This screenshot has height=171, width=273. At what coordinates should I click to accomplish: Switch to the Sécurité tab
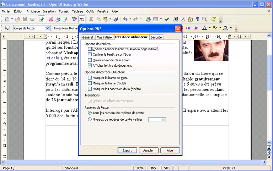156,37
